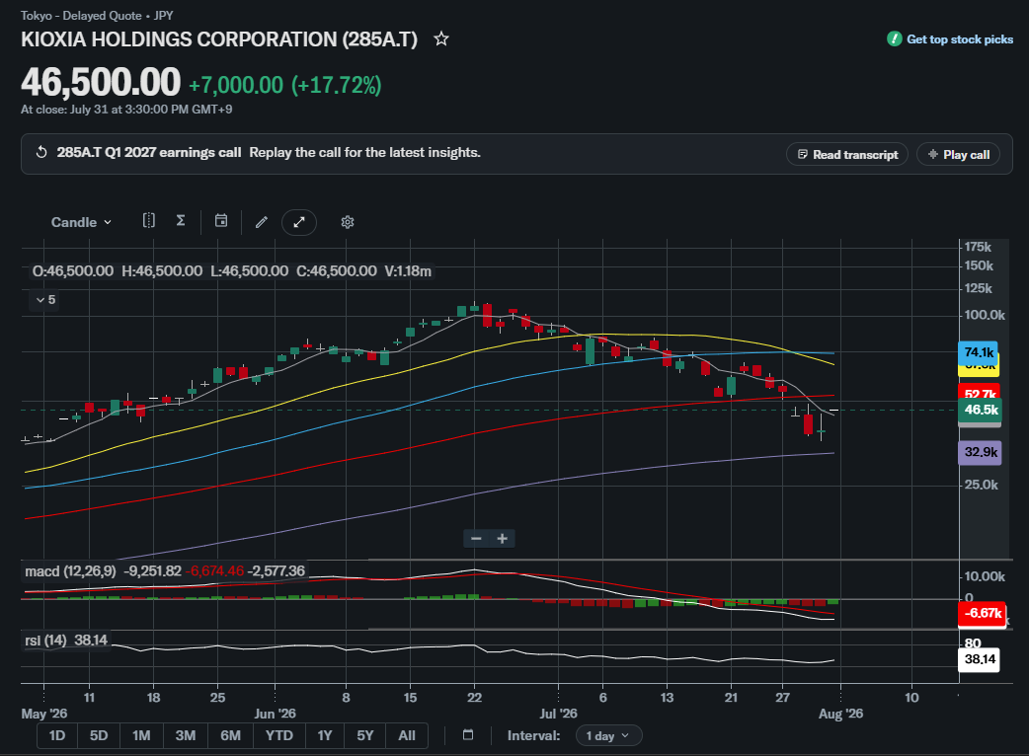Select the All range tab

[407, 735]
